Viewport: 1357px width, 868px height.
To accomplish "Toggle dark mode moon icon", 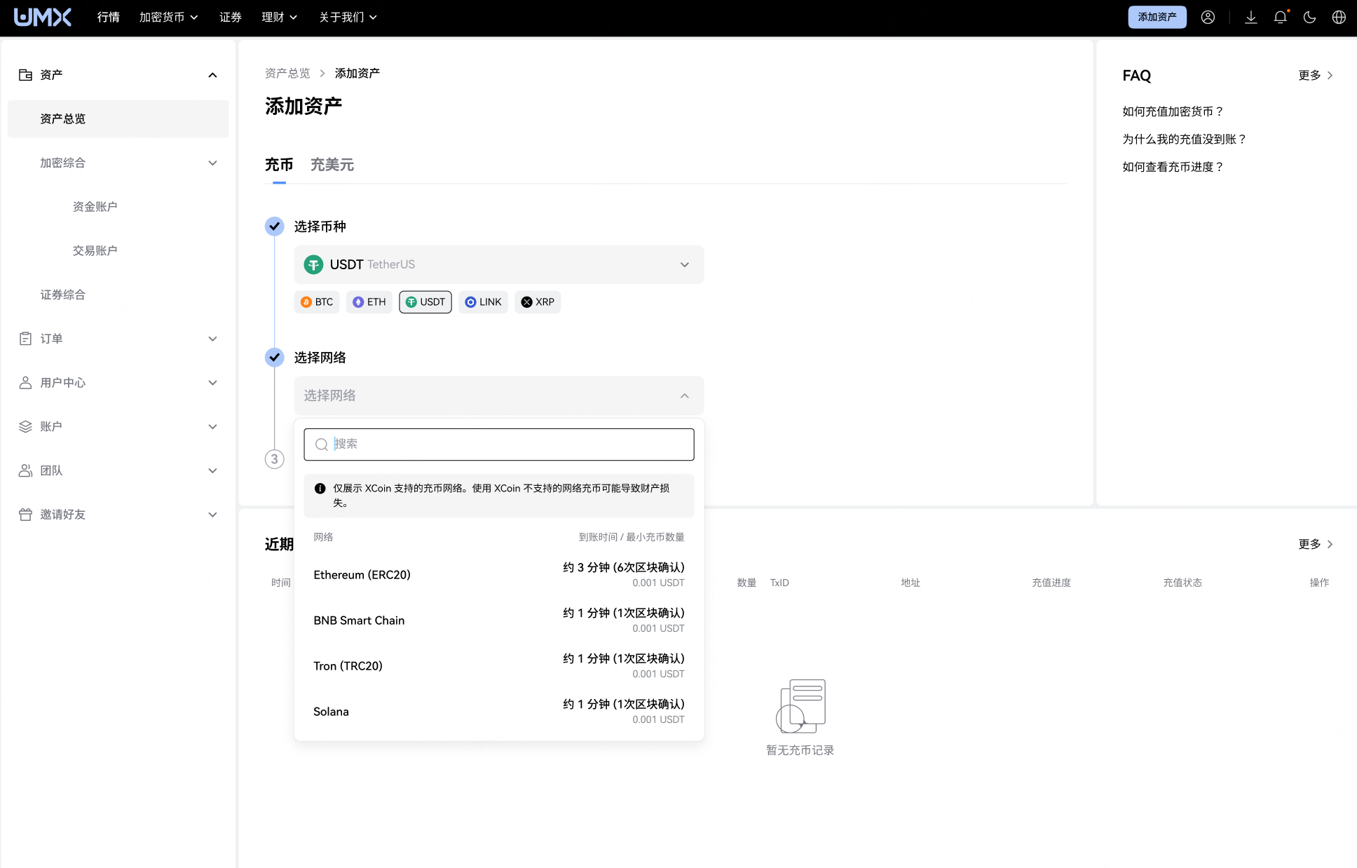I will 1309,18.
